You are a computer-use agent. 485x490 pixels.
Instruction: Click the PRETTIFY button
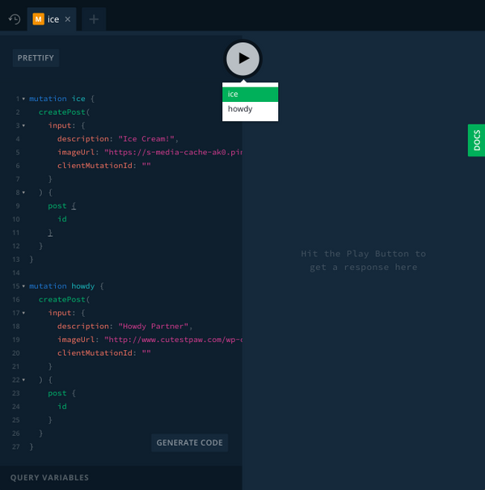[x=36, y=58]
